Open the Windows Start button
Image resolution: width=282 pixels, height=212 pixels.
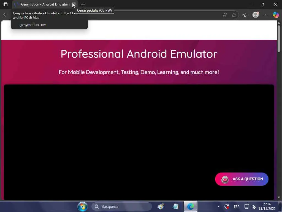pos(83,206)
